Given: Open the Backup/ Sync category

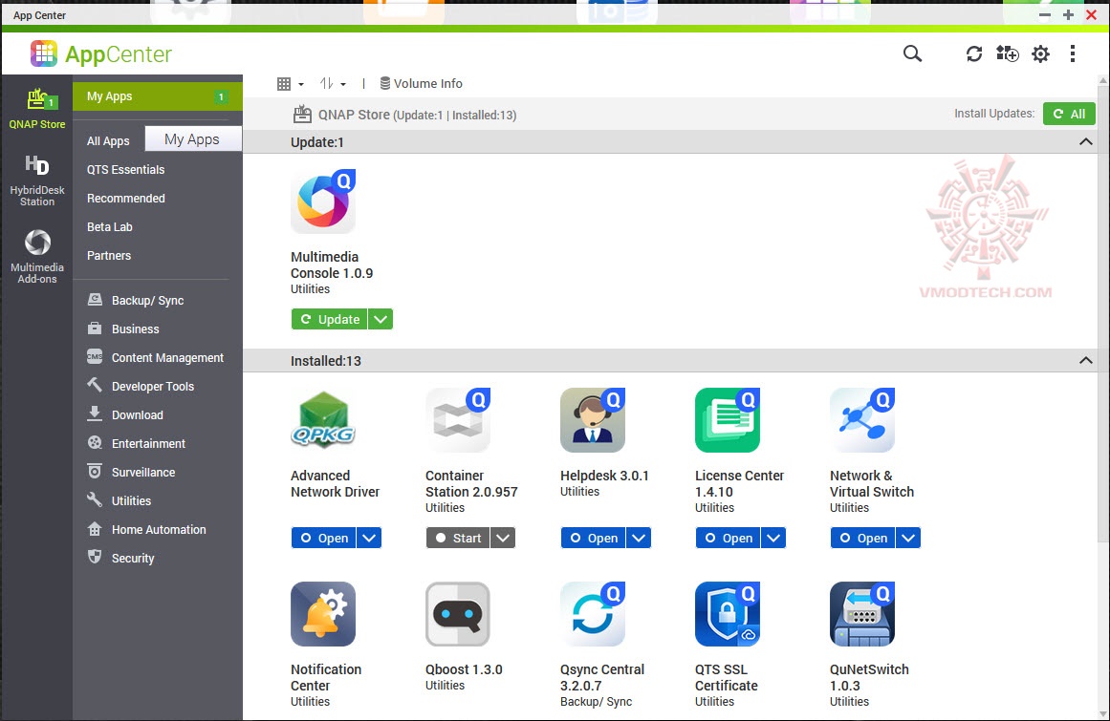Looking at the screenshot, I should pos(136,301).
